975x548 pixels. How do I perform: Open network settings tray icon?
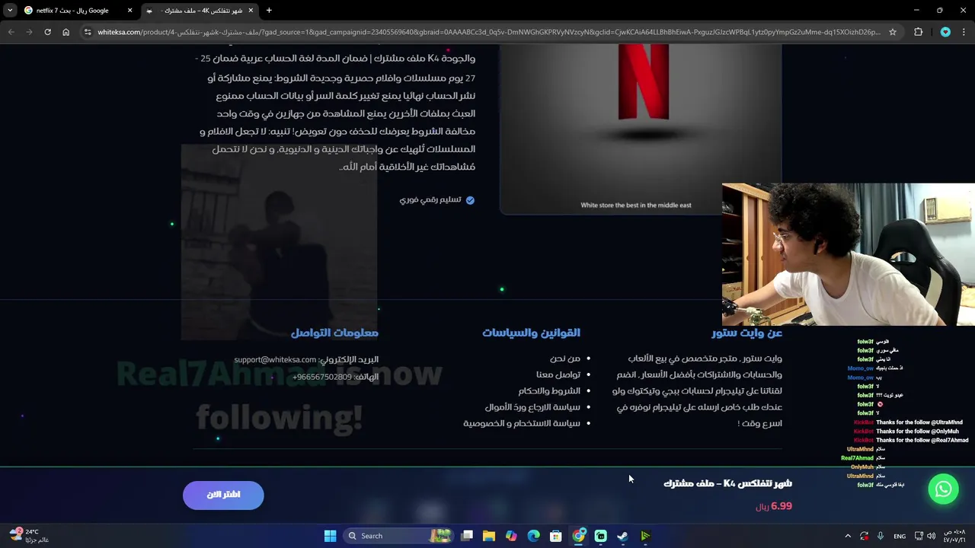pos(919,536)
